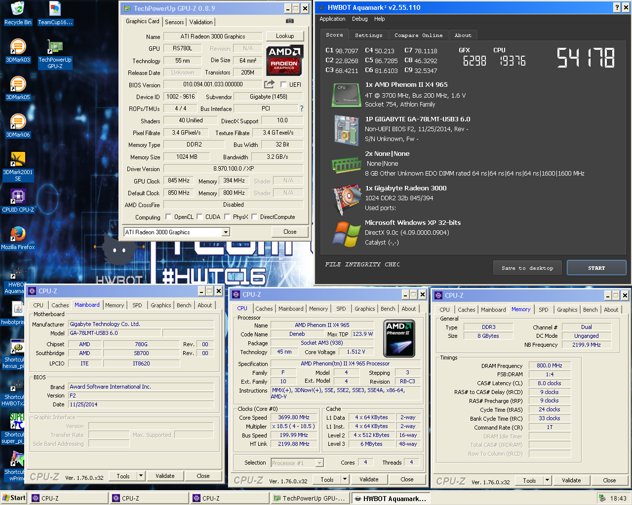
Task: Expand Tools arrow in Memory CPU-Z window
Action: (547, 481)
